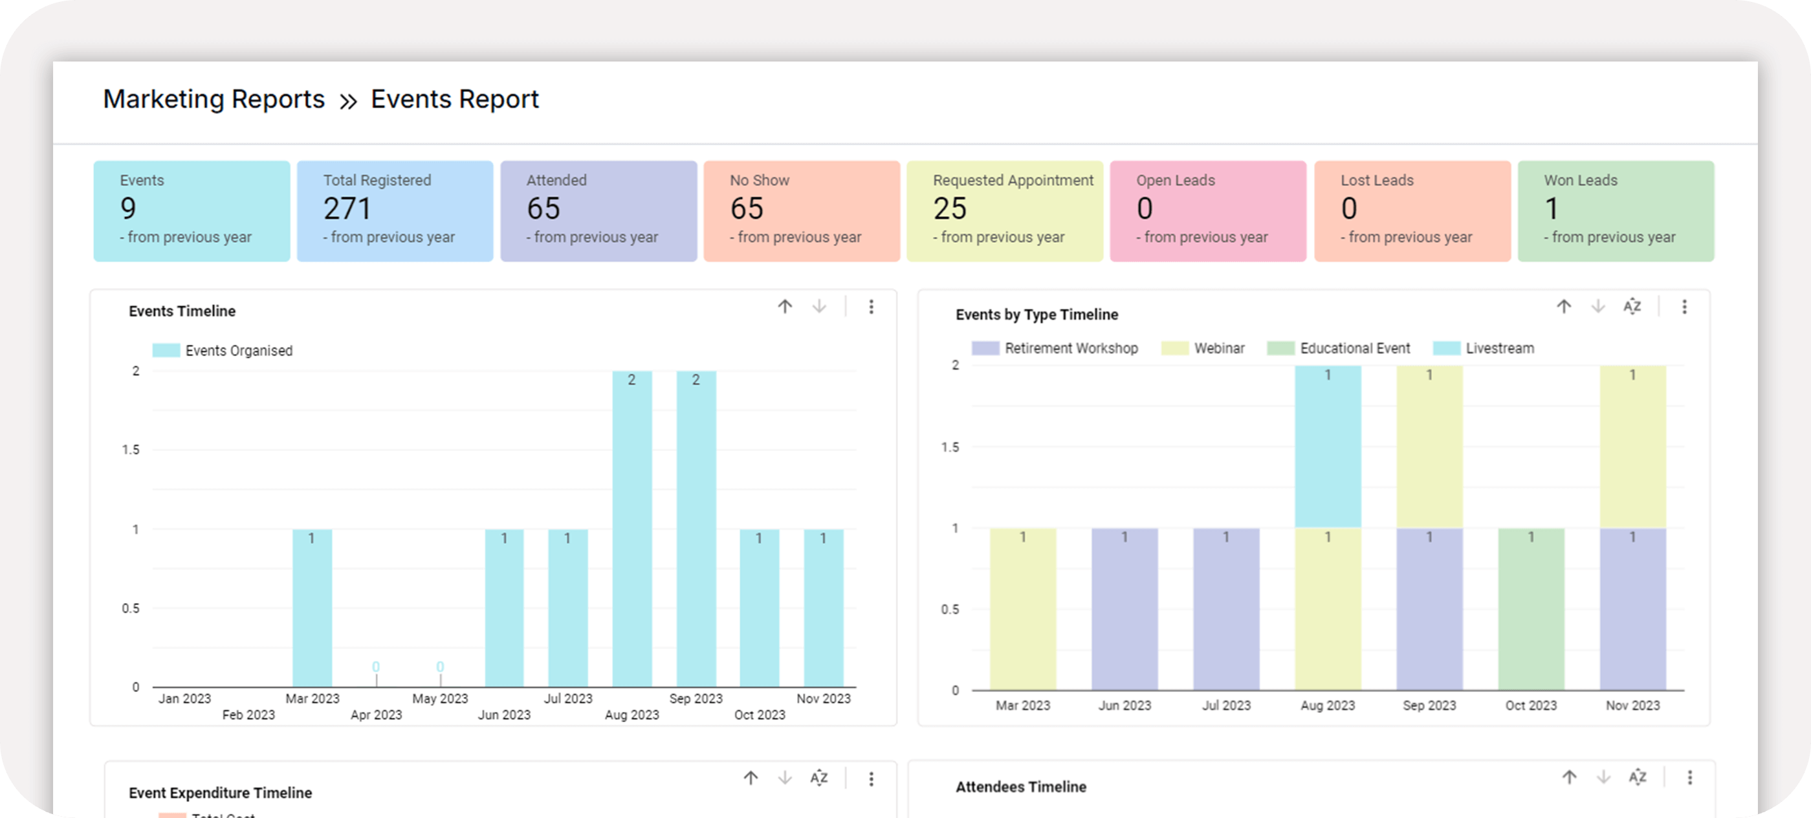Click Jan 2023 axis label in Events Timeline
The height and width of the screenshot is (818, 1811).
coord(184,698)
